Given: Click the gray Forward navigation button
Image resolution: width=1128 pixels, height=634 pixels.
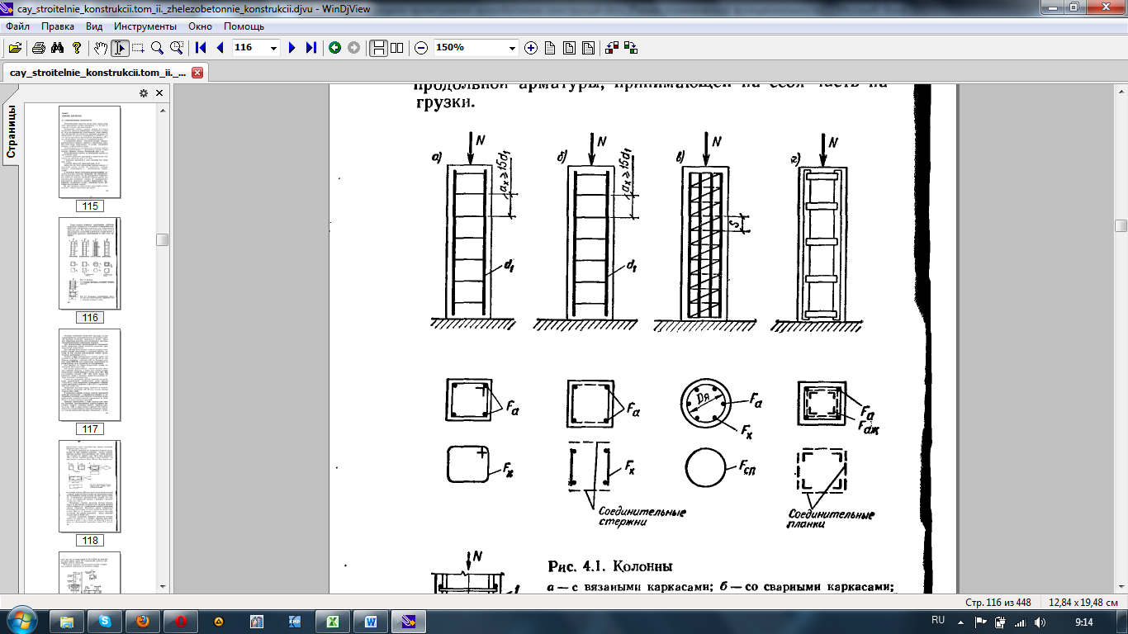Looking at the screenshot, I should (x=353, y=48).
